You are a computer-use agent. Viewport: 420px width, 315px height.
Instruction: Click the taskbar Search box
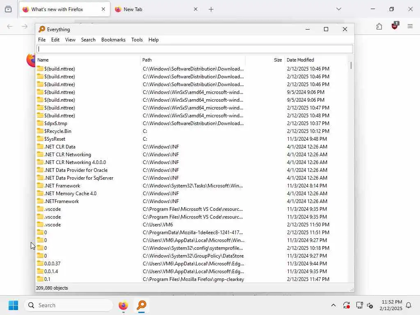pyautogui.click(x=68, y=305)
